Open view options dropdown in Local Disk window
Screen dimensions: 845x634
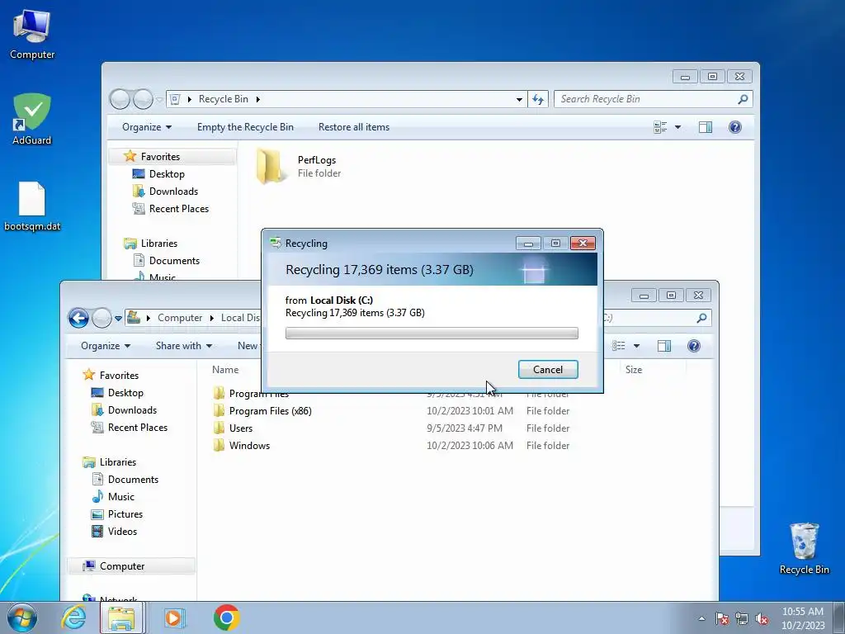[636, 346]
